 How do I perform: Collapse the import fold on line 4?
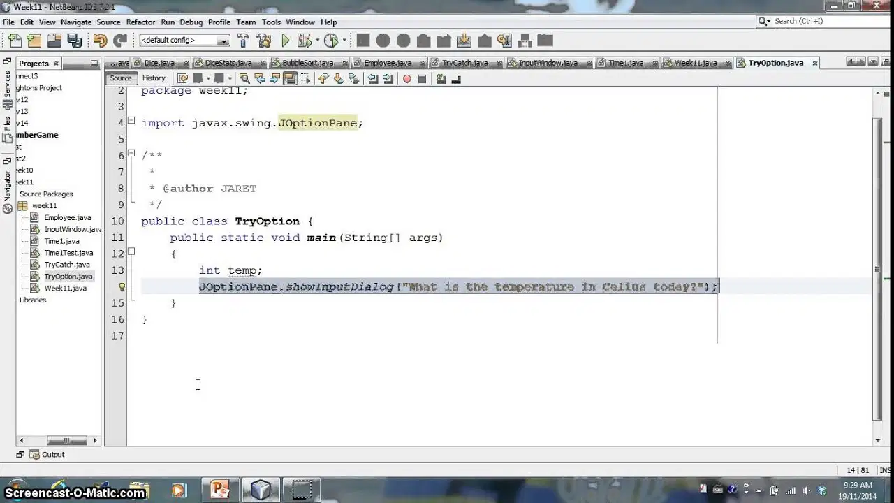pos(131,122)
